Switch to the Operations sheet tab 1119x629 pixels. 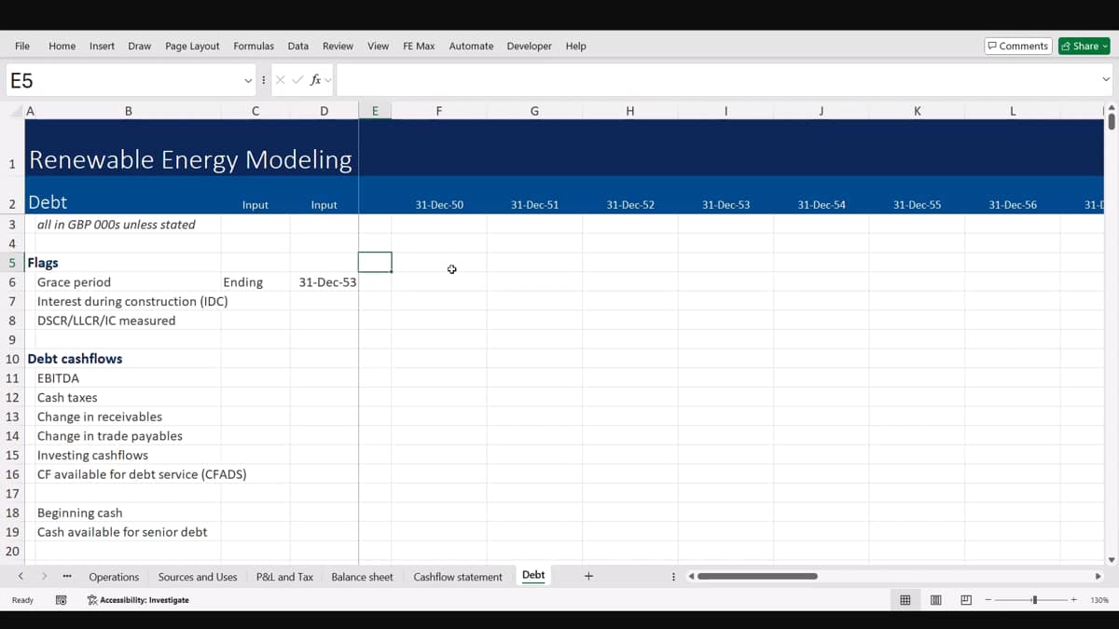coord(114,577)
